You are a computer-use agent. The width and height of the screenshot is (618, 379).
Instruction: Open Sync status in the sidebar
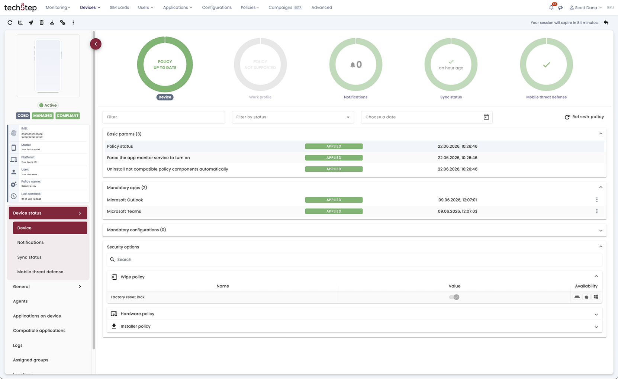click(x=50, y=257)
